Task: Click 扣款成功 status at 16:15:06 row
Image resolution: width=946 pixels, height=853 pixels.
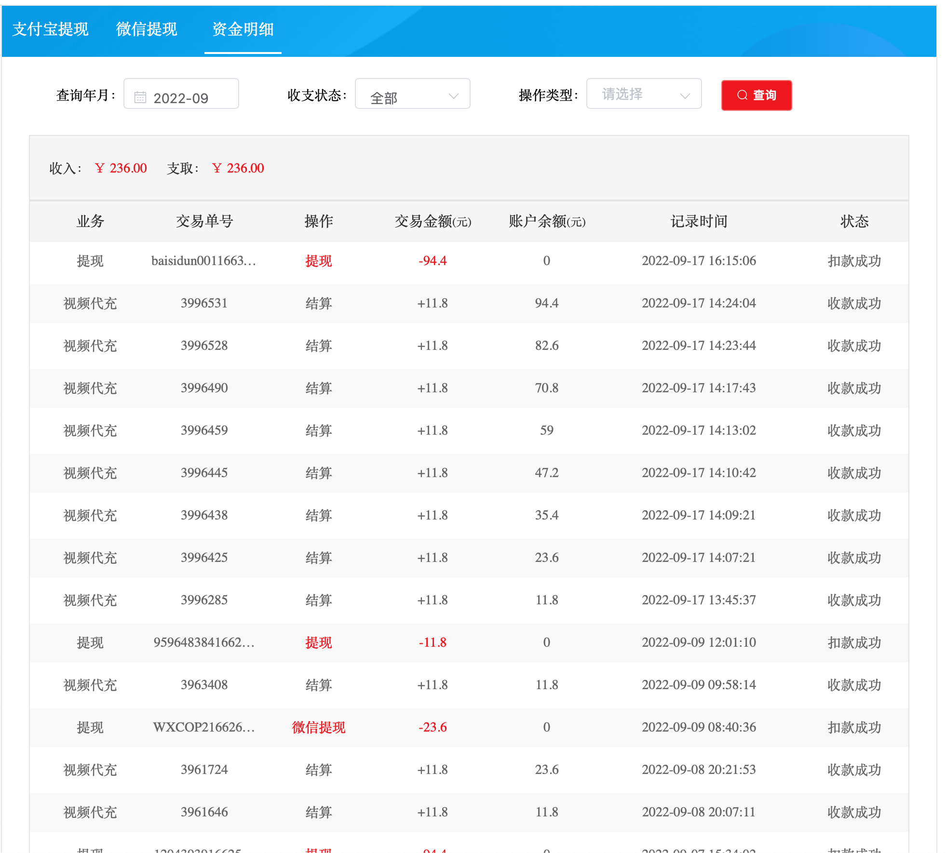Action: tap(854, 261)
